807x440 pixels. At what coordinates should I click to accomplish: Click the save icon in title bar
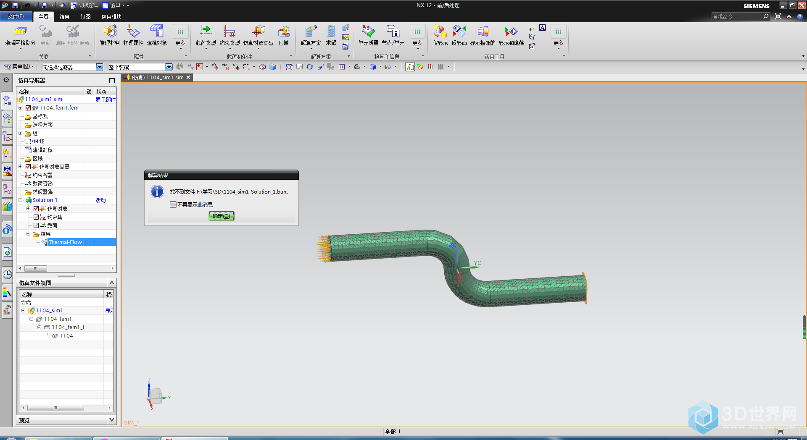coord(15,5)
